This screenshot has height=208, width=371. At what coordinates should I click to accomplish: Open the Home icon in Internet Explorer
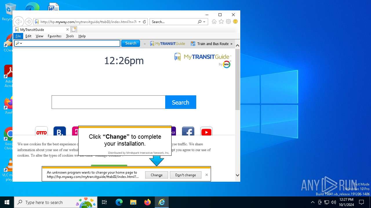click(214, 22)
